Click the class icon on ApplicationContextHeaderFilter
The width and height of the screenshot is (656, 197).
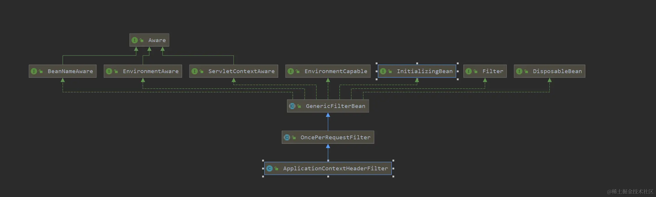click(x=269, y=168)
